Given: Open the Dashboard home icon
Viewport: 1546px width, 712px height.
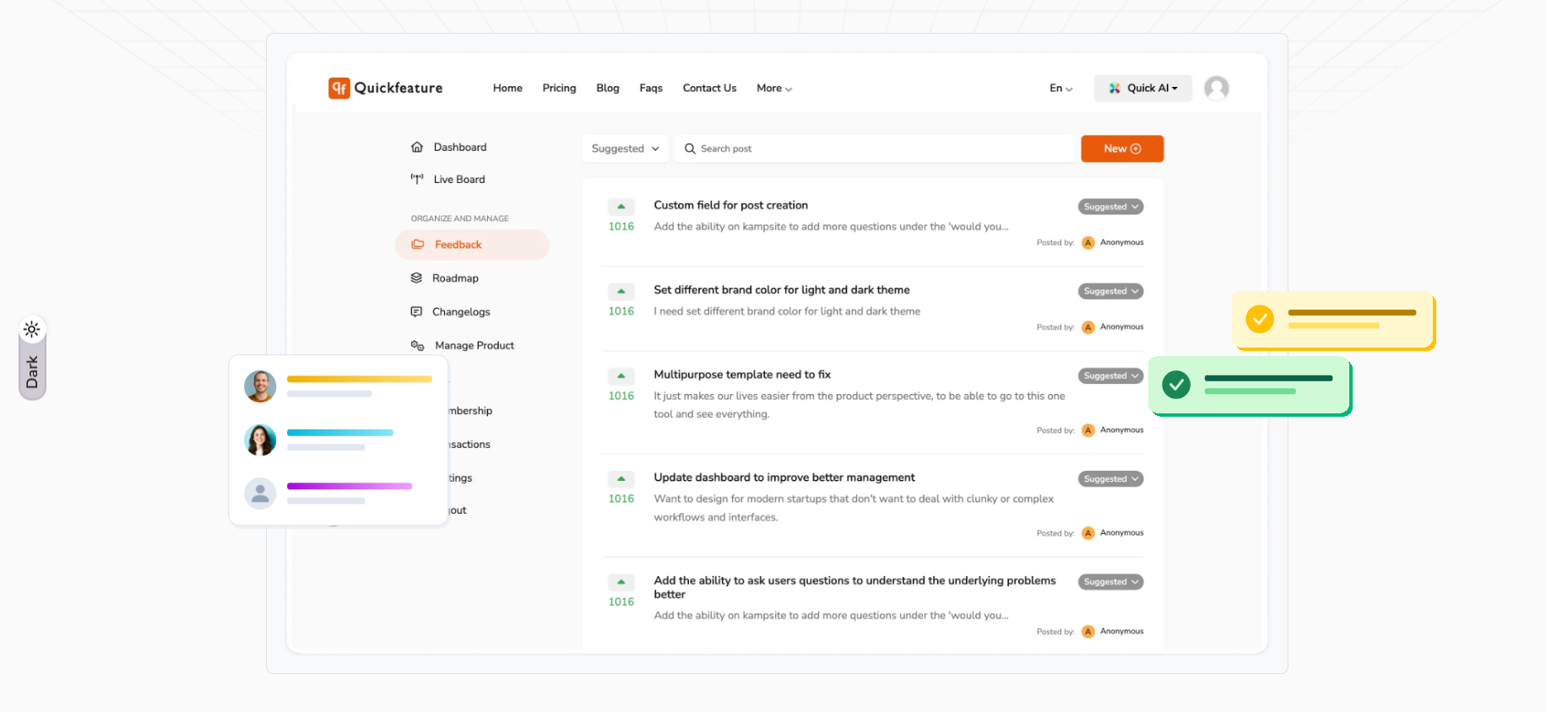Looking at the screenshot, I should [417, 147].
